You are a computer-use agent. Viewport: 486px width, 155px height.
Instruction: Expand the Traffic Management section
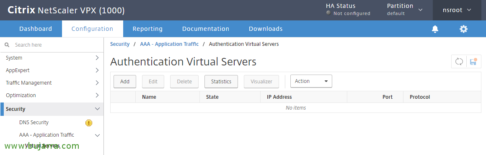point(52,83)
